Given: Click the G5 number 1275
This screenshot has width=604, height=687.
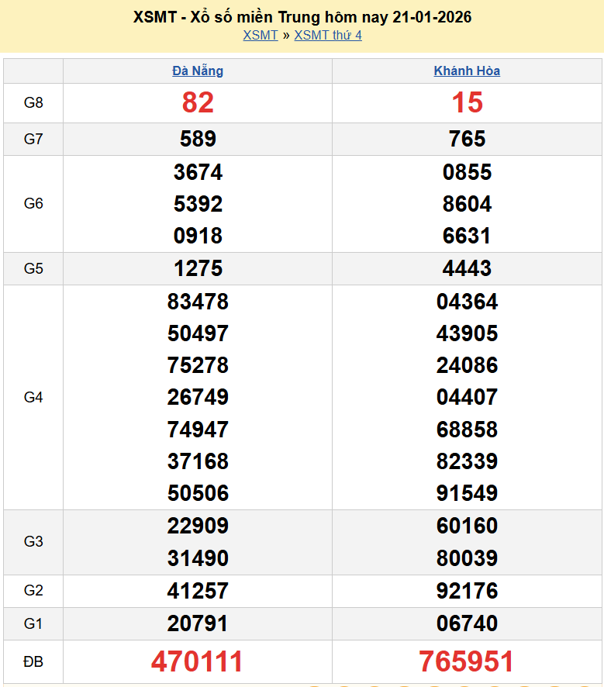Looking at the screenshot, I should (x=198, y=268).
